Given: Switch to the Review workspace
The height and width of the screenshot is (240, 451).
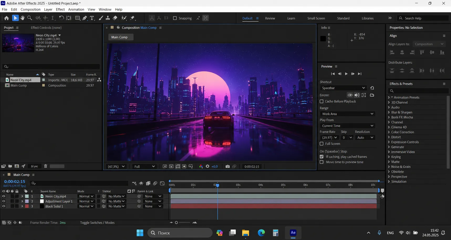Looking at the screenshot, I should coord(270,18).
